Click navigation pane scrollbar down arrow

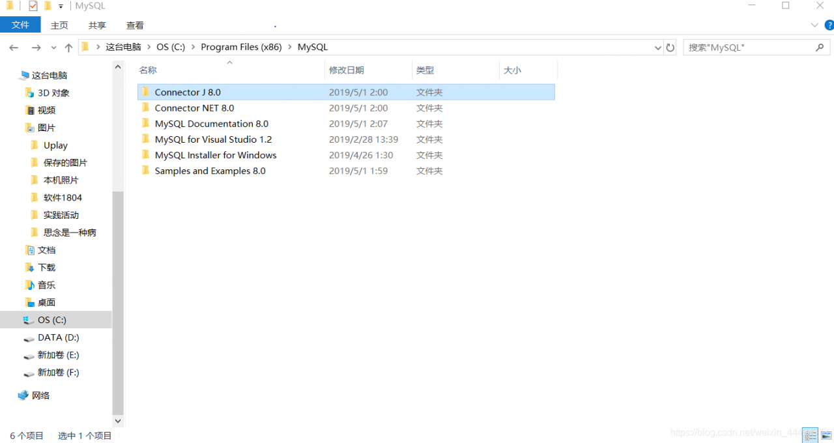click(118, 422)
